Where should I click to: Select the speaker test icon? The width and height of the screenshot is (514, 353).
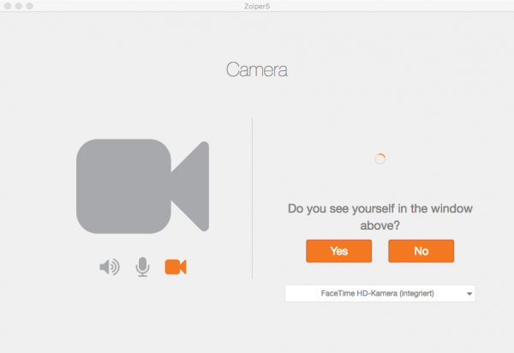point(110,267)
